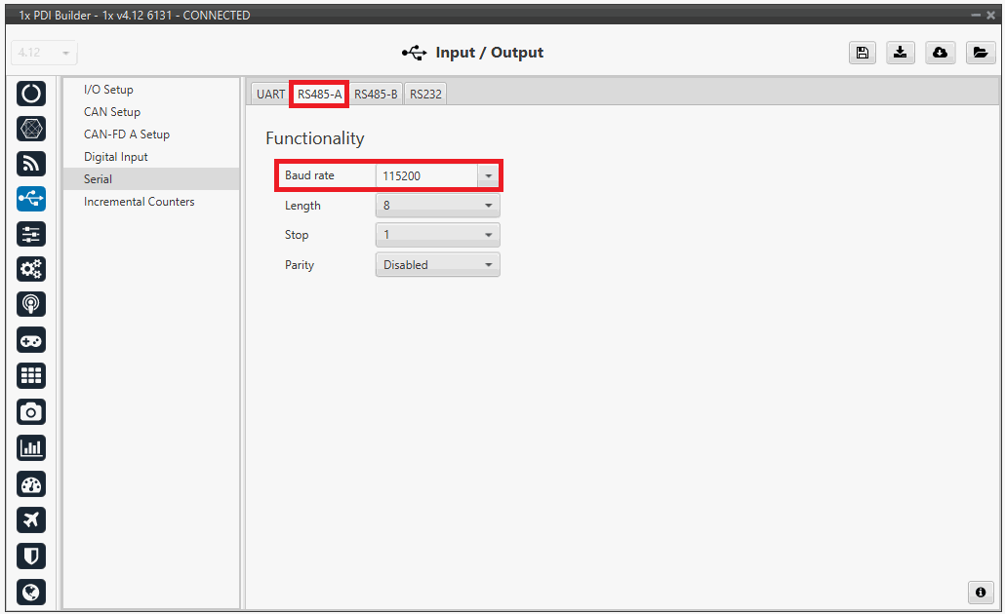Open the gears icon in sidebar
1005x614 pixels.
pos(31,269)
